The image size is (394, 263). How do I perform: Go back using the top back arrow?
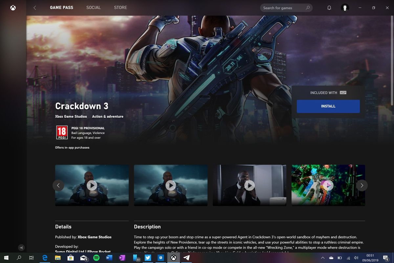(35, 8)
